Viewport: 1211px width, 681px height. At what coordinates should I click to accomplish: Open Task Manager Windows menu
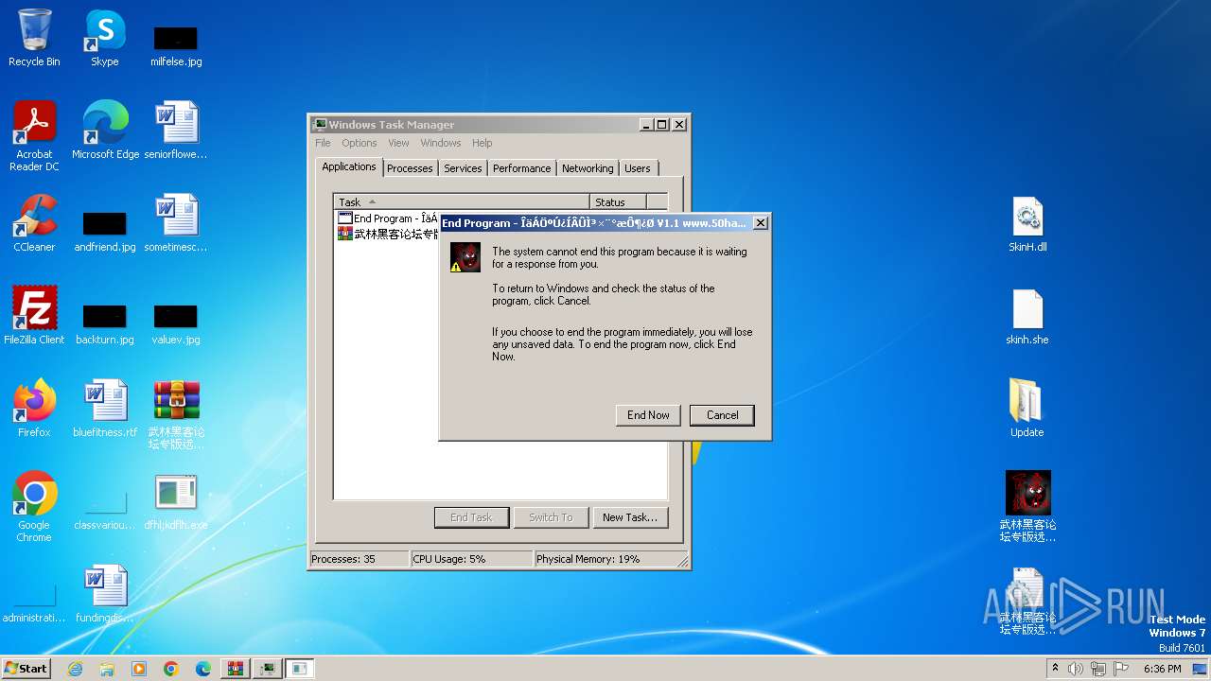click(441, 143)
